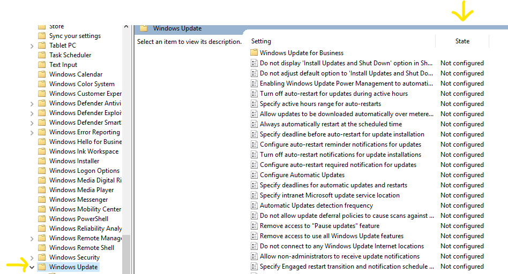Image resolution: width=508 pixels, height=274 pixels.
Task: Expand the Windows Defender Antivirus node
Action: [x=32, y=104]
